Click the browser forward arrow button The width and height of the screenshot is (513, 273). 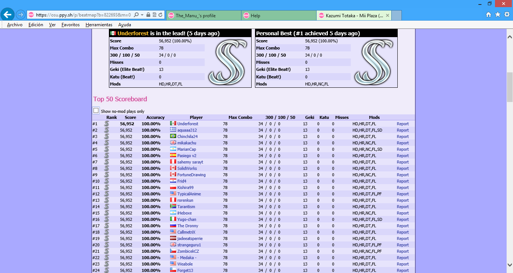(21, 15)
